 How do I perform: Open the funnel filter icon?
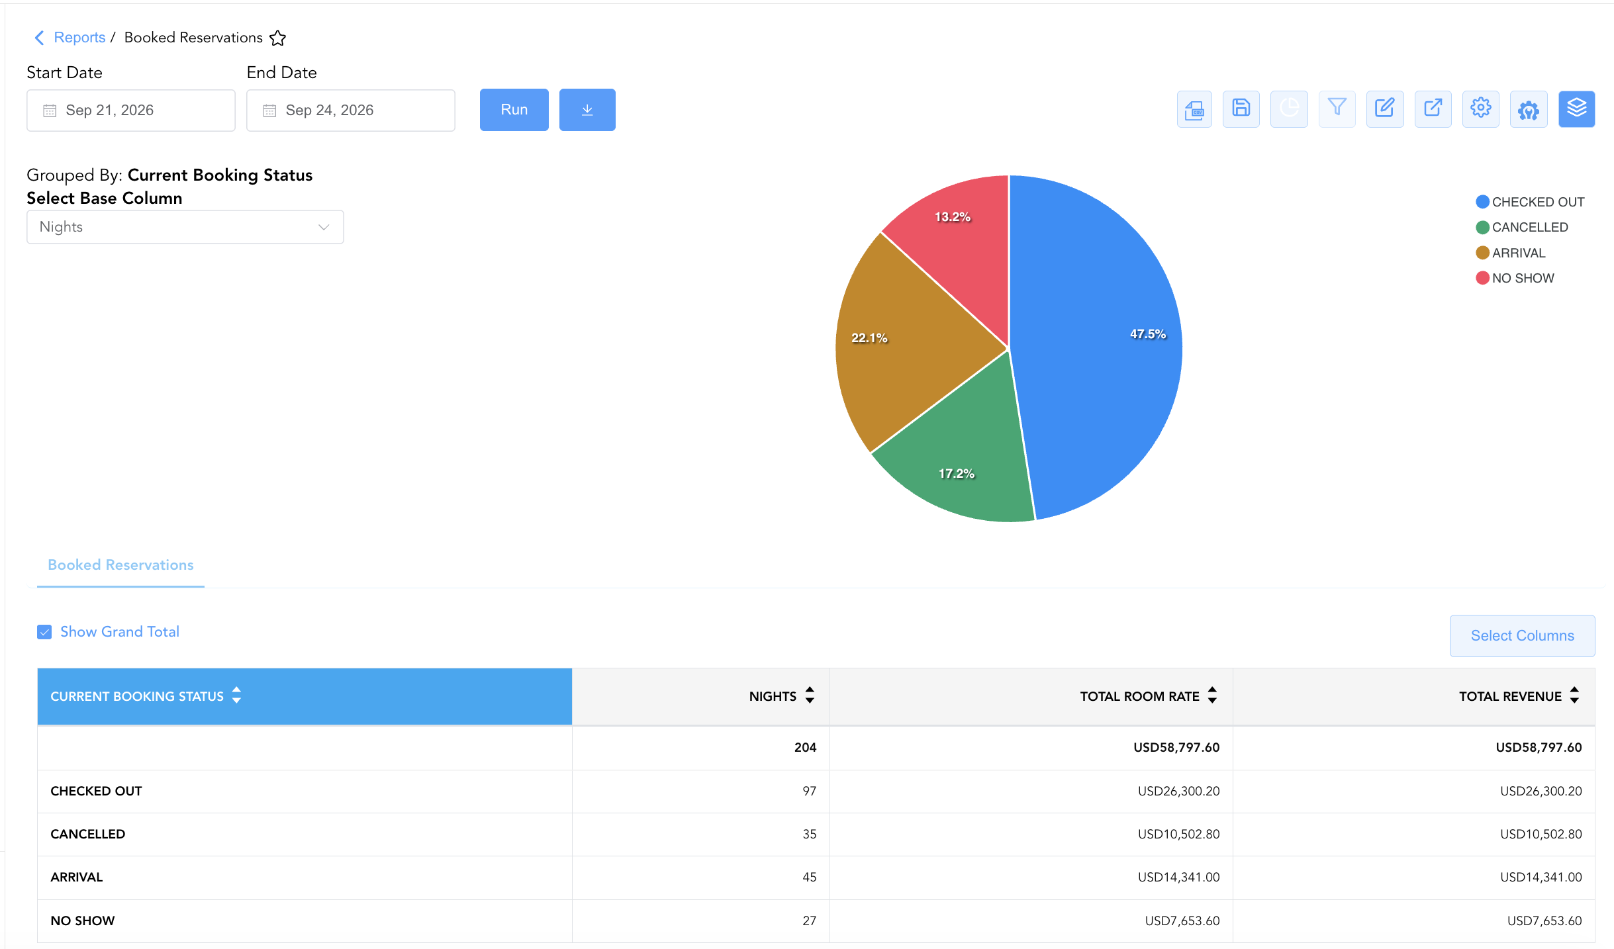click(1337, 109)
